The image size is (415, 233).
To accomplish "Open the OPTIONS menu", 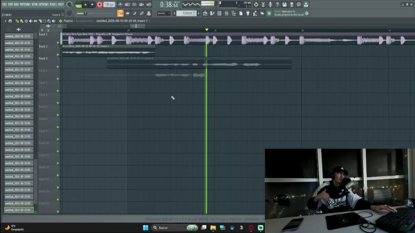I will 44,4.
